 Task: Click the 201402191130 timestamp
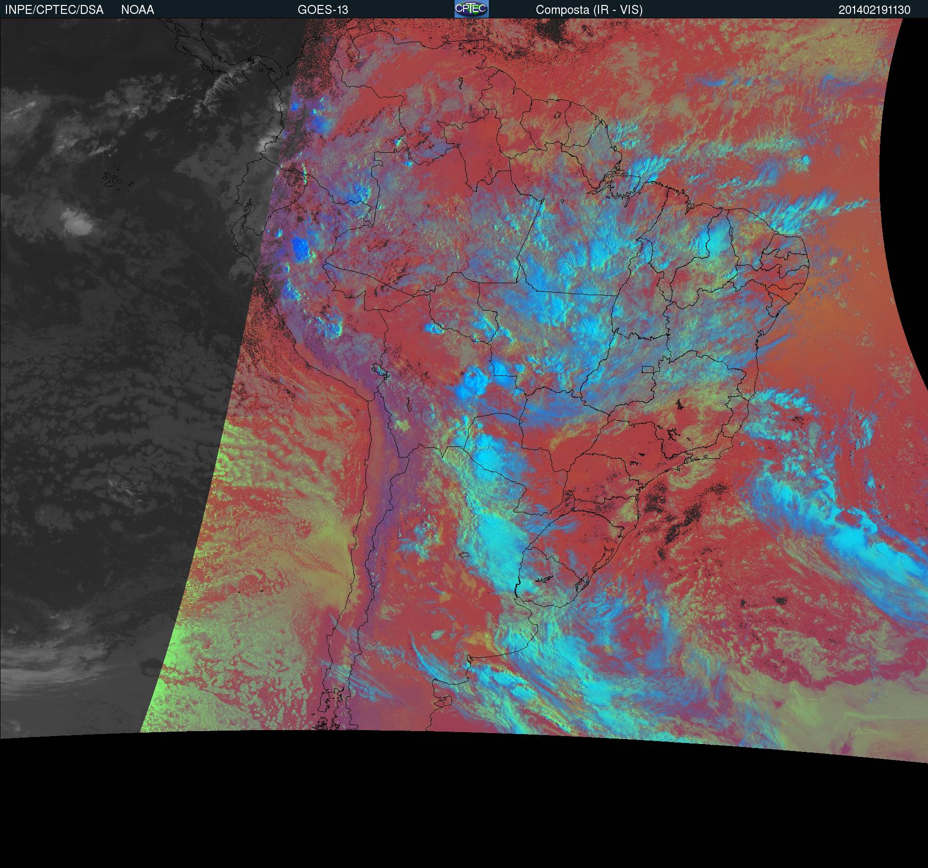874,10
